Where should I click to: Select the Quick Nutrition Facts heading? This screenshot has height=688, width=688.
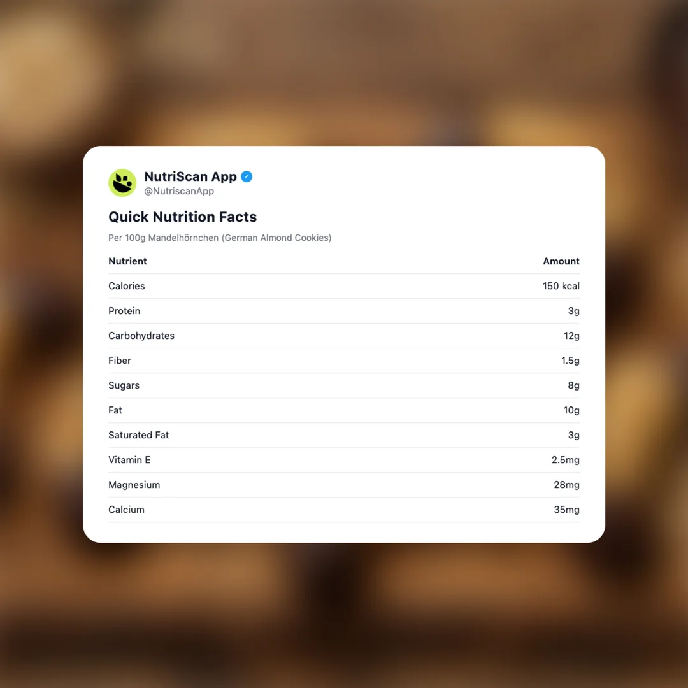coord(182,217)
